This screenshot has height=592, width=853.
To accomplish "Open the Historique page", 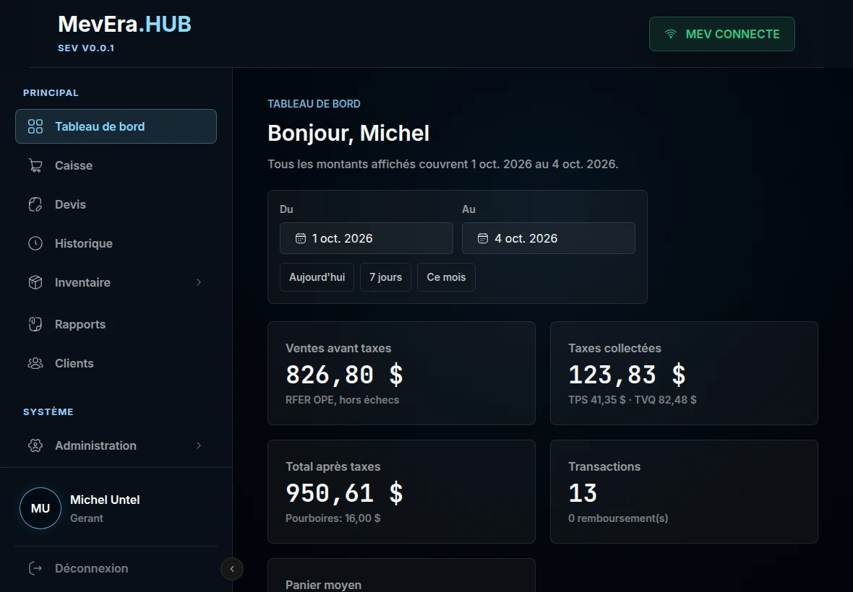I will (116, 243).
